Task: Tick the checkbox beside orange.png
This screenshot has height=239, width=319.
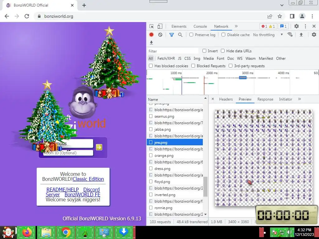Action: tap(151, 155)
